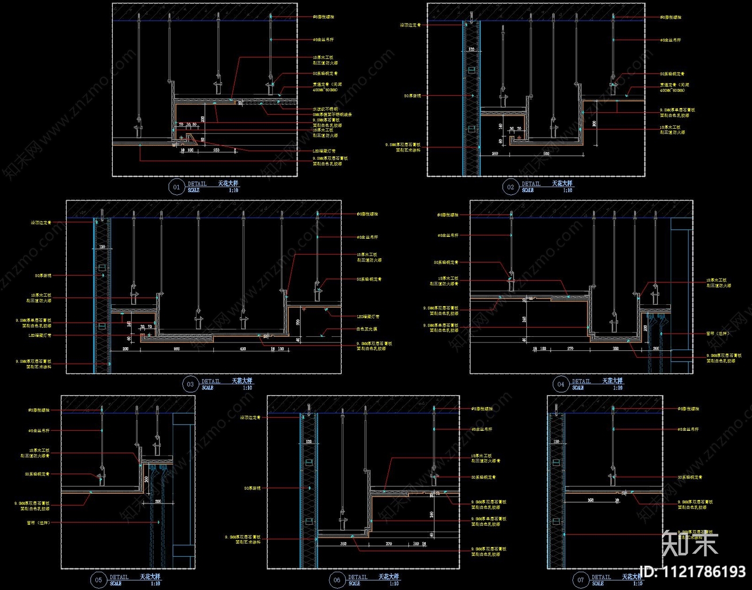Image resolution: width=752 pixels, height=590 pixels.
Task: Click the 270 dimension in detail 04
Action: [x=570, y=349]
